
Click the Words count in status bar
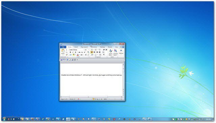73,99
